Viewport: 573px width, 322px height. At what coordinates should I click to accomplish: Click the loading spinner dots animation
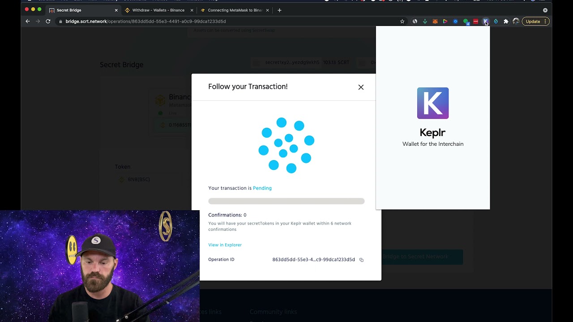click(x=286, y=145)
